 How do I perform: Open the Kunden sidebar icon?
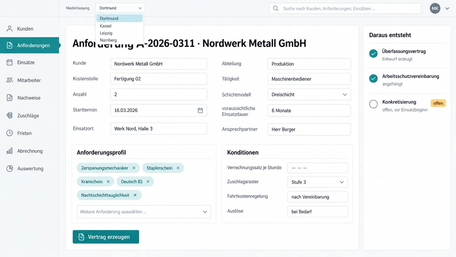(10, 29)
